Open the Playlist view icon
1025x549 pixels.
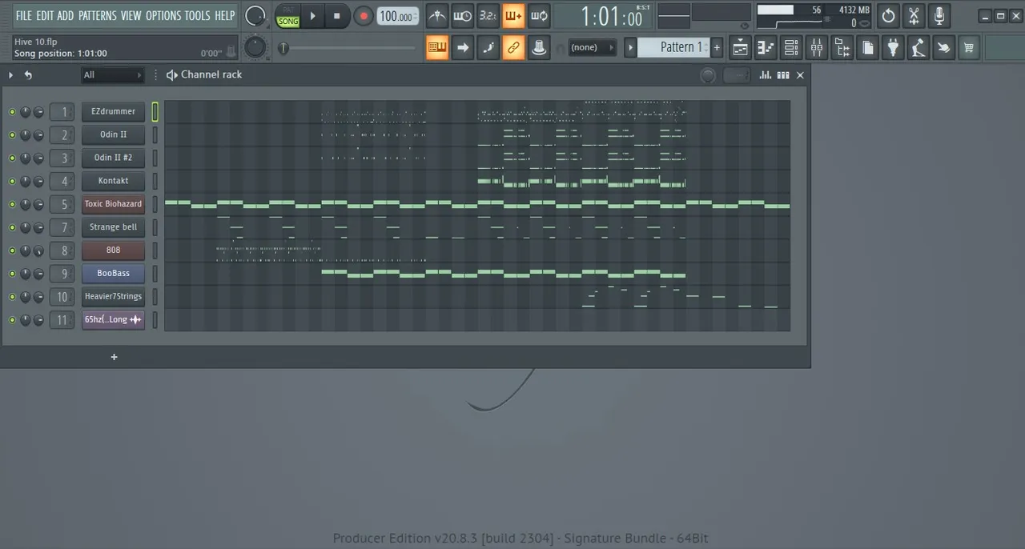tap(740, 48)
